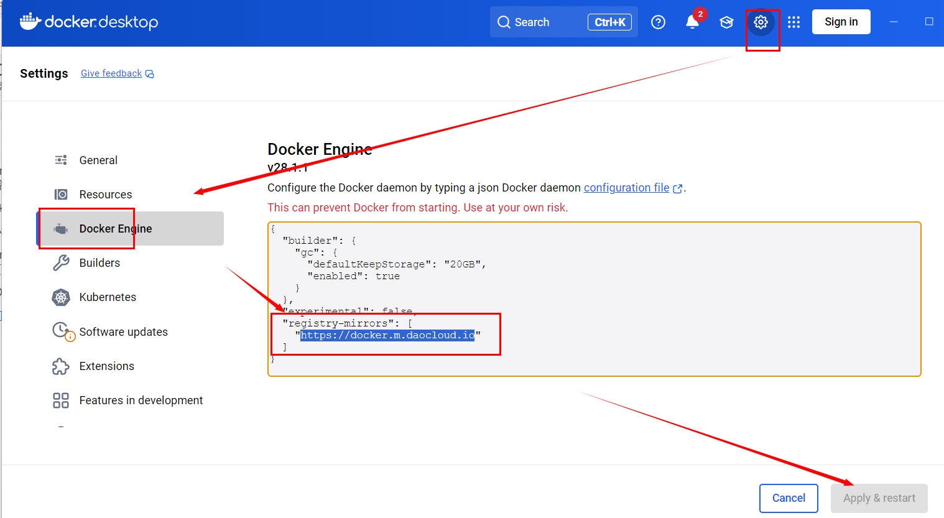Select the Resources settings tab
This screenshot has width=944, height=518.
coord(131,195)
